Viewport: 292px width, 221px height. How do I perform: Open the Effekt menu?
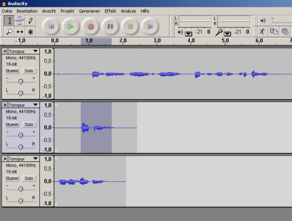[110, 11]
